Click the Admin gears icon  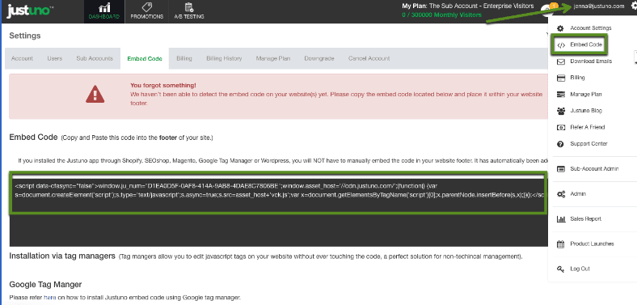(x=561, y=194)
